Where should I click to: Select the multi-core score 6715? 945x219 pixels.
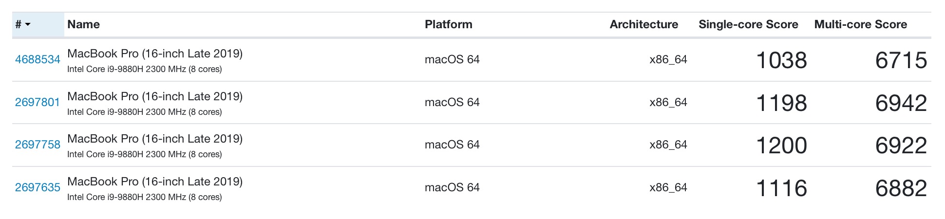pyautogui.click(x=901, y=60)
